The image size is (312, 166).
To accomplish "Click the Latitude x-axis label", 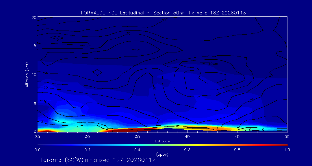I will click(x=162, y=141).
